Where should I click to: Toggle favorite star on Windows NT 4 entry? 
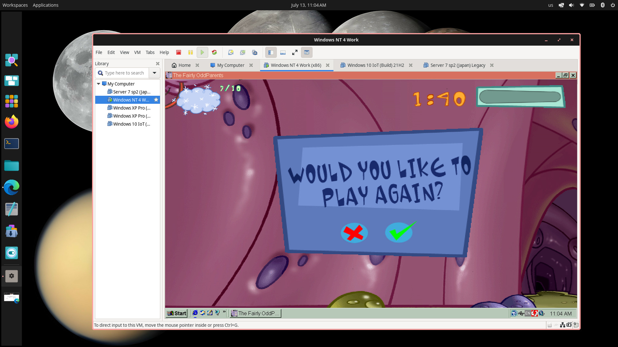[x=156, y=100]
